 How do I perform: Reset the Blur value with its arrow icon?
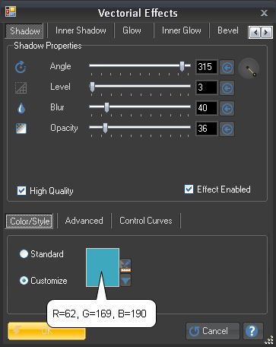click(227, 109)
